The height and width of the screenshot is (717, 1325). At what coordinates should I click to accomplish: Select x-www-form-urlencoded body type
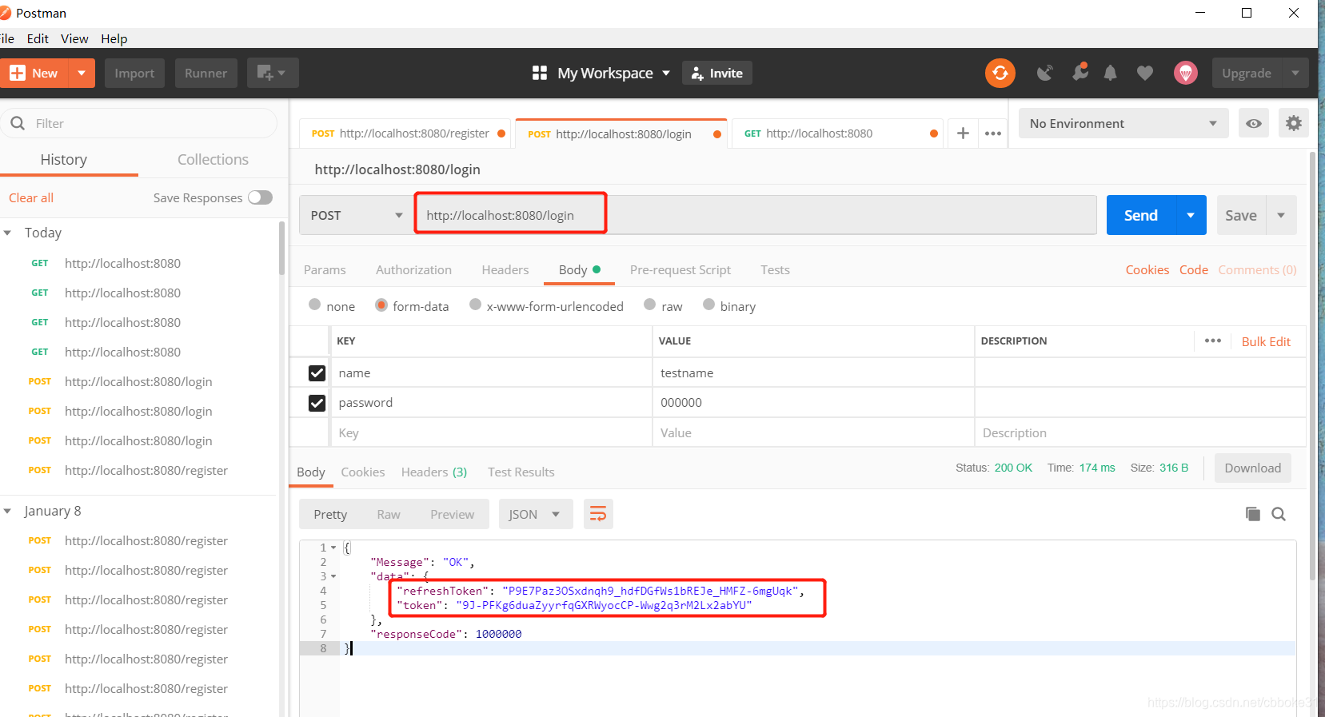(x=475, y=305)
